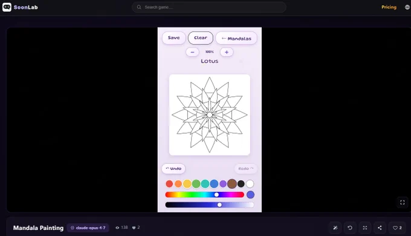Select the purple color swatch
This screenshot has width=411, height=236.
(223, 184)
